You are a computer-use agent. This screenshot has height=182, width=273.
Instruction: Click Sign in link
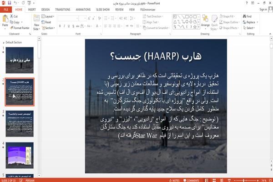263,10
